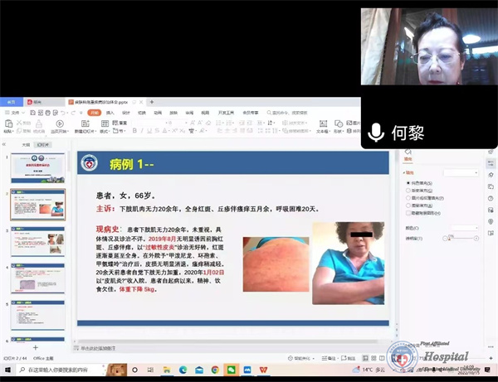
Task: Switch to normal view icon in status bar
Action: tap(365, 358)
